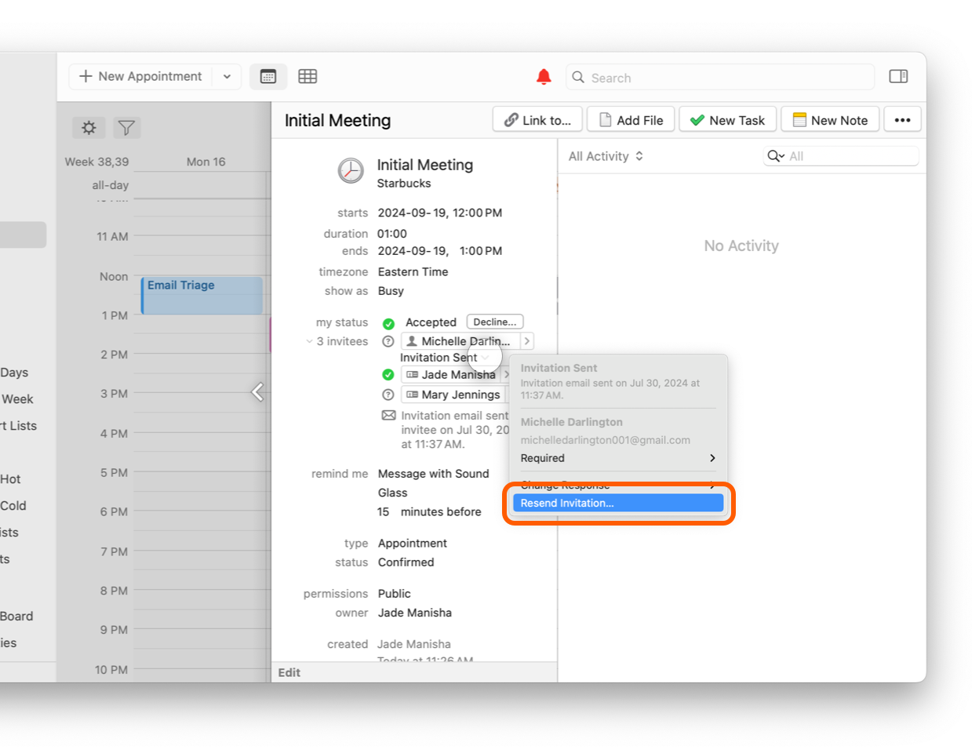Switch to the day calendar view icon
Image resolution: width=979 pixels, height=753 pixels.
(268, 77)
